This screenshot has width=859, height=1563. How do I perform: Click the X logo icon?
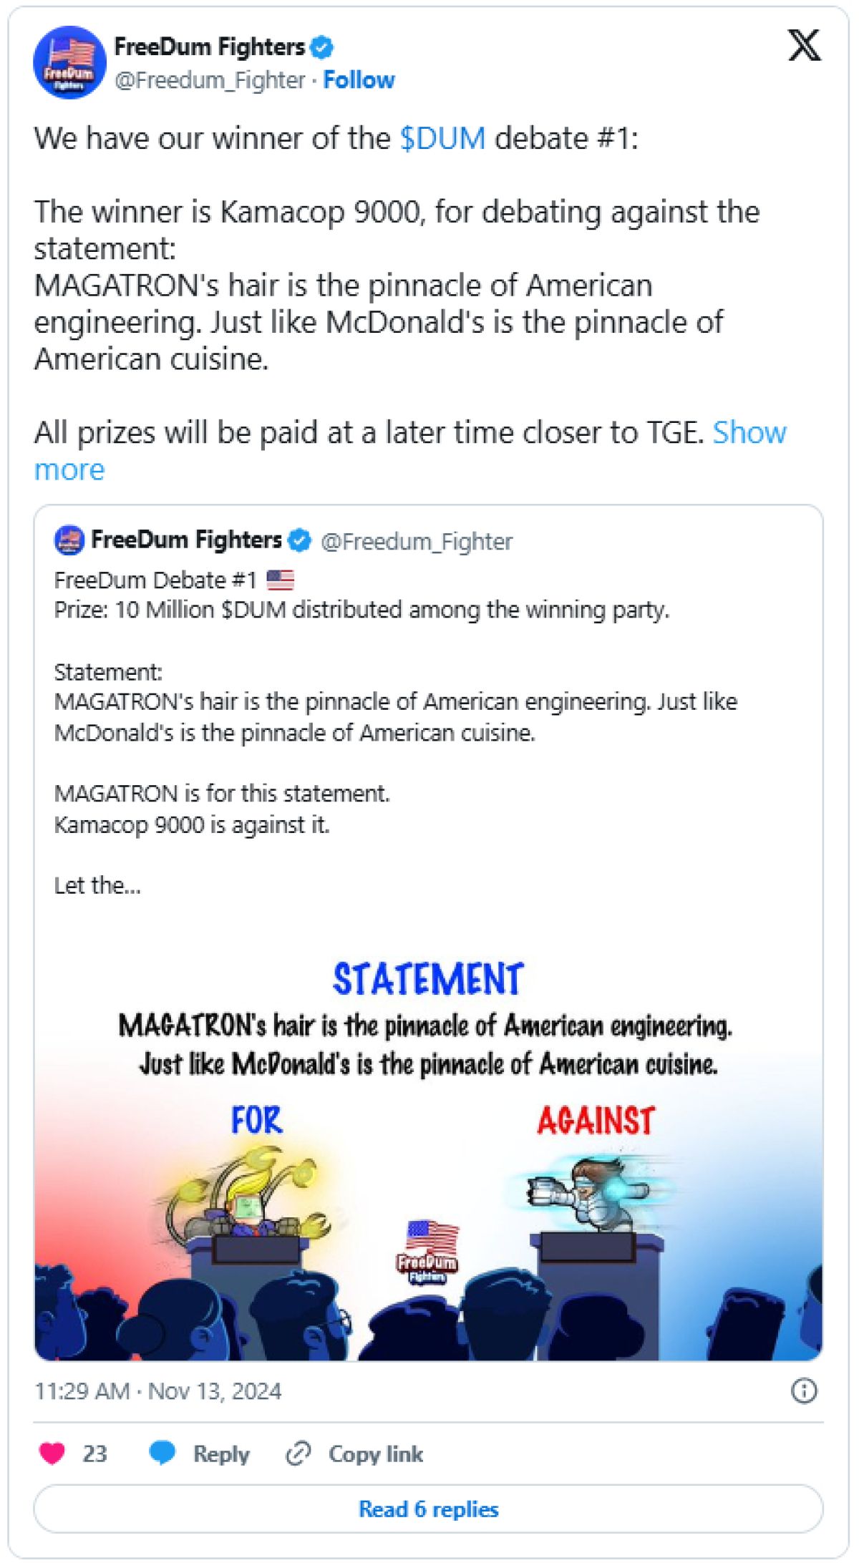click(x=804, y=46)
